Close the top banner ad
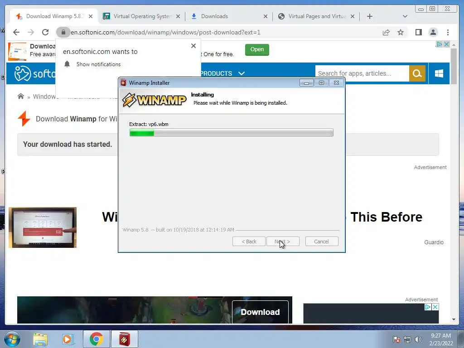Screen dimensions: 464x348 (x=446, y=44)
